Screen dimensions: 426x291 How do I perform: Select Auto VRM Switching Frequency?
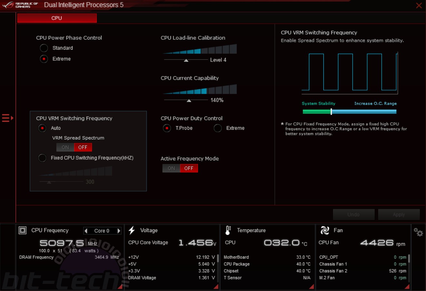42,128
